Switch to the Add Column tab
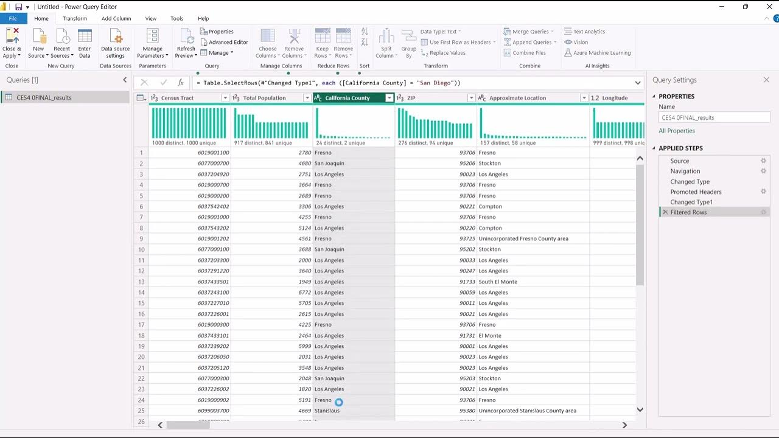 (x=116, y=18)
